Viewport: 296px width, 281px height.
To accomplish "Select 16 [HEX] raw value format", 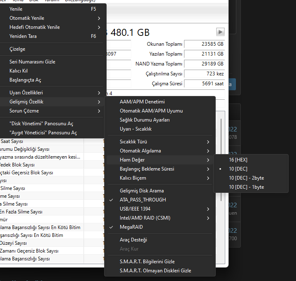I will (x=251, y=160).
